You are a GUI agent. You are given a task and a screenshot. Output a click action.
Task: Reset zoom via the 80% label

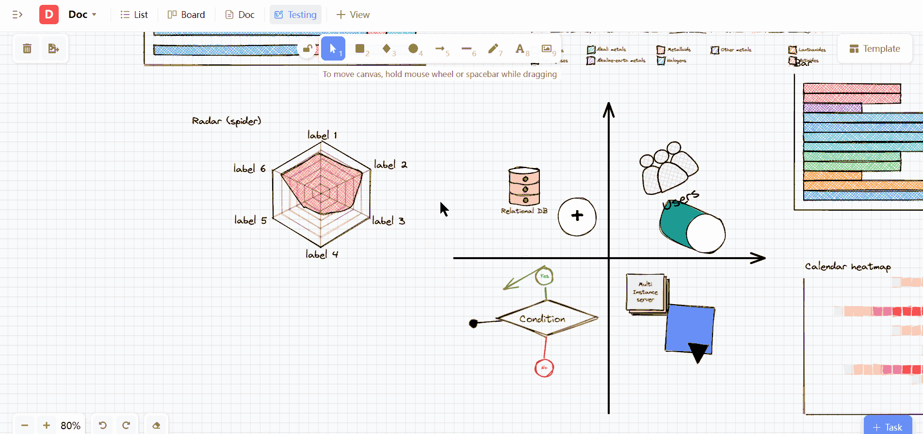70,425
